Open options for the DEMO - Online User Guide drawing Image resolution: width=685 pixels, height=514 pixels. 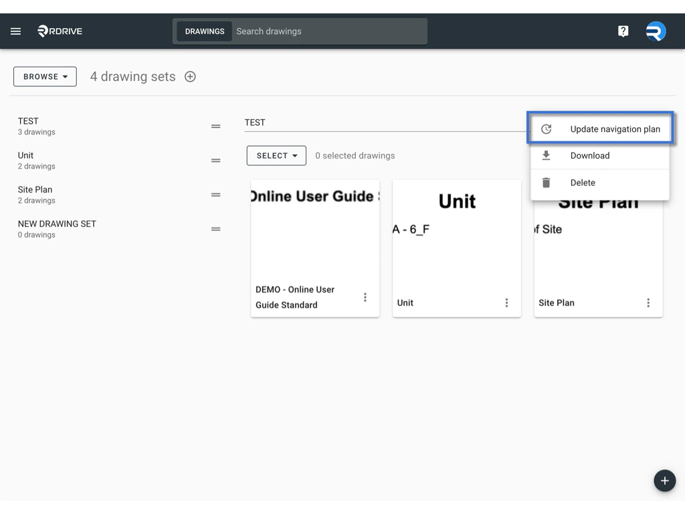(x=365, y=296)
